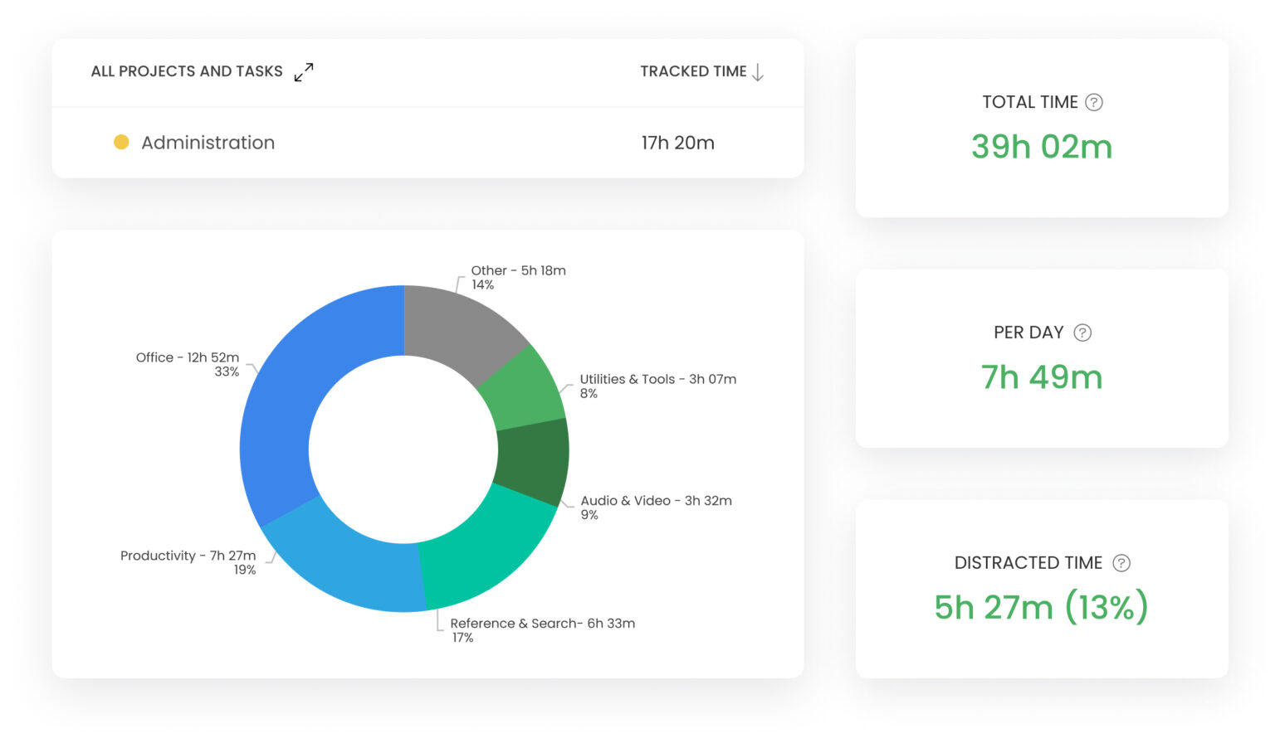1275x743 pixels.
Task: Expand the Administration project row
Action: [208, 143]
